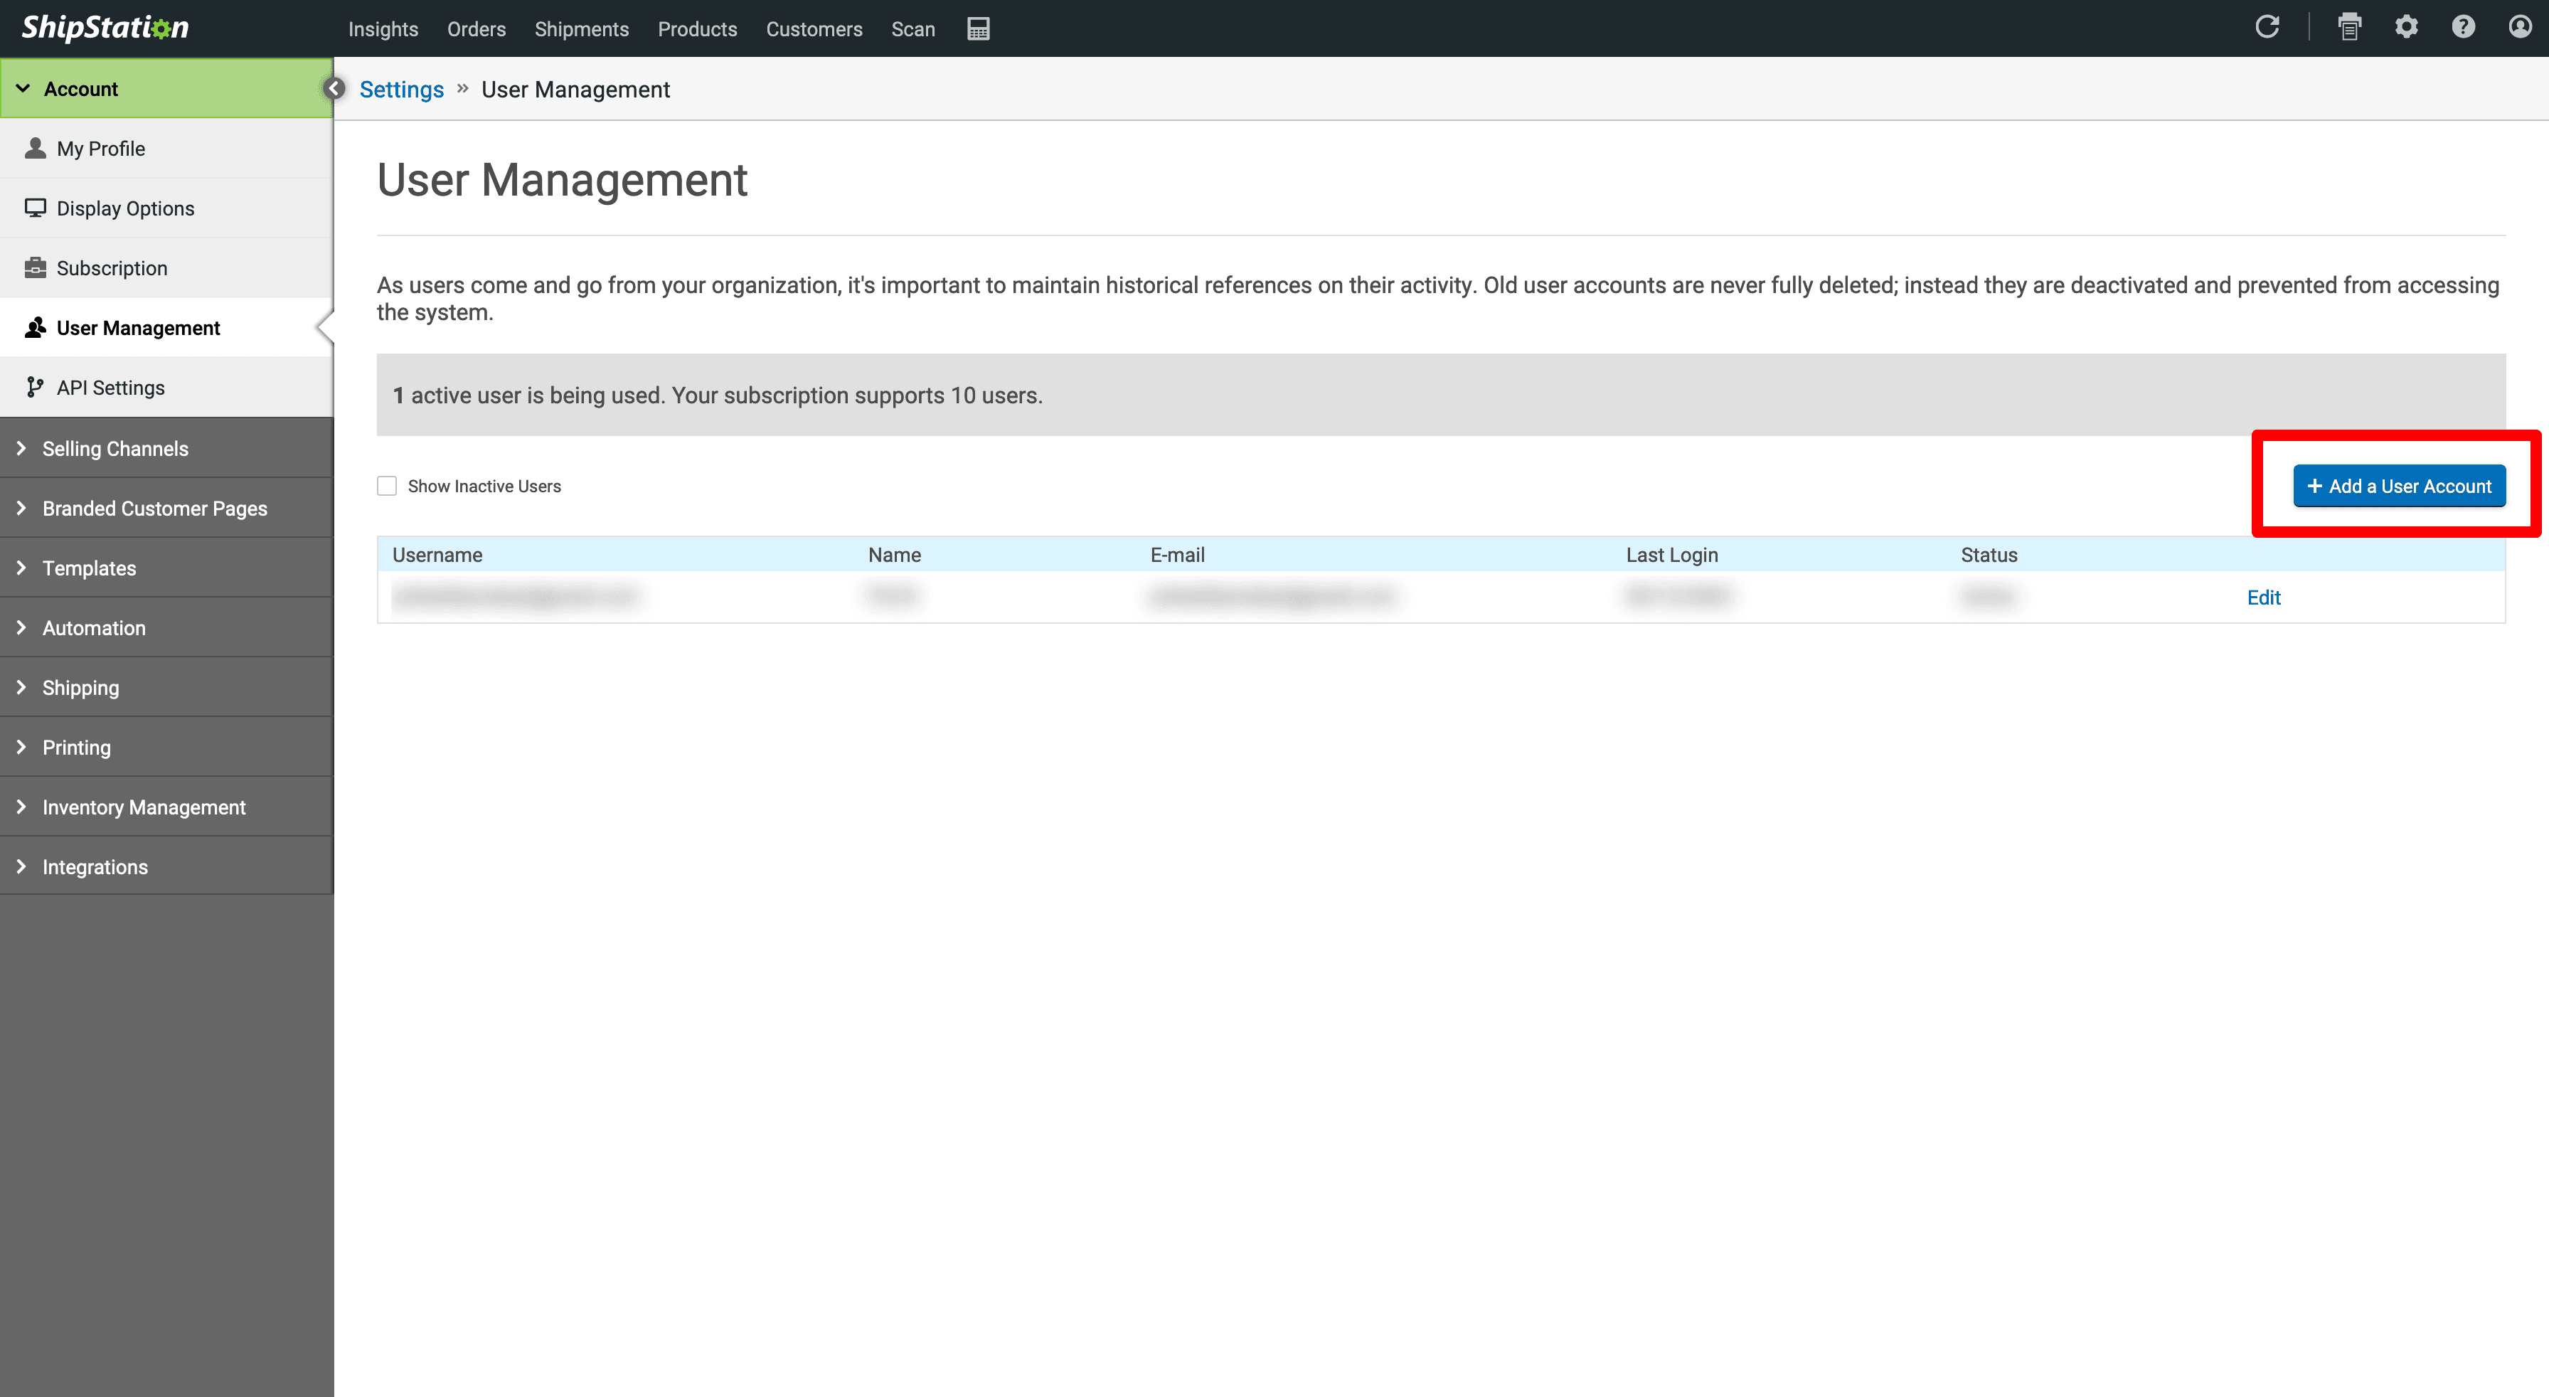
Task: Open the help question mark icon
Action: point(2464,27)
